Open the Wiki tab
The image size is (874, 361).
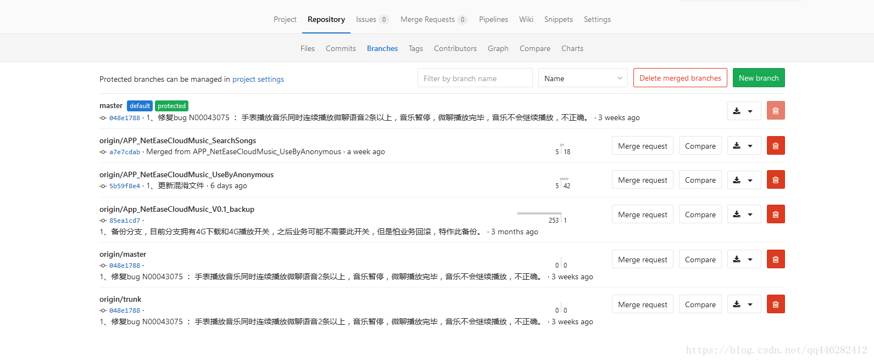point(526,19)
